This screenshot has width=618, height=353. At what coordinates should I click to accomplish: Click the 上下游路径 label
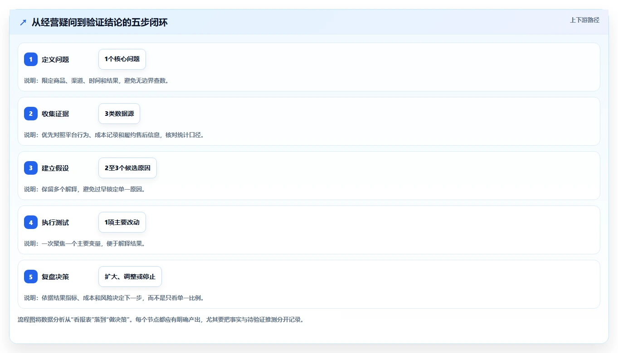click(584, 20)
